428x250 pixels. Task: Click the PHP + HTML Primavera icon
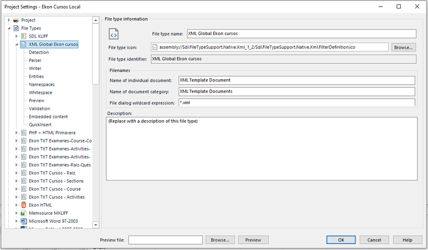tap(24, 133)
